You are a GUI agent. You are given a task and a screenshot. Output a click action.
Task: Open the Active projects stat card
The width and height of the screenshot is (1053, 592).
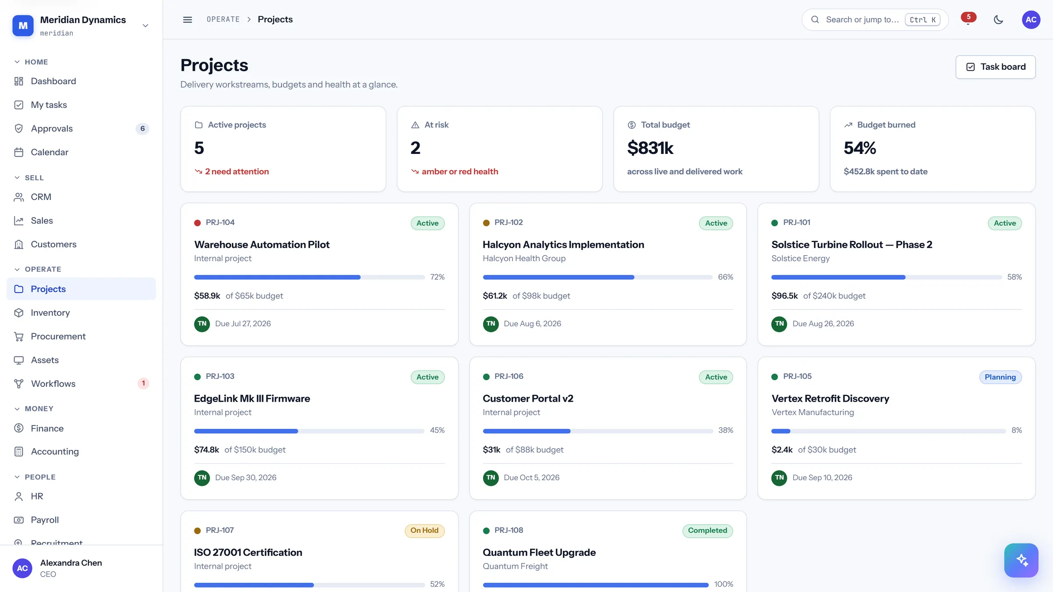(283, 149)
